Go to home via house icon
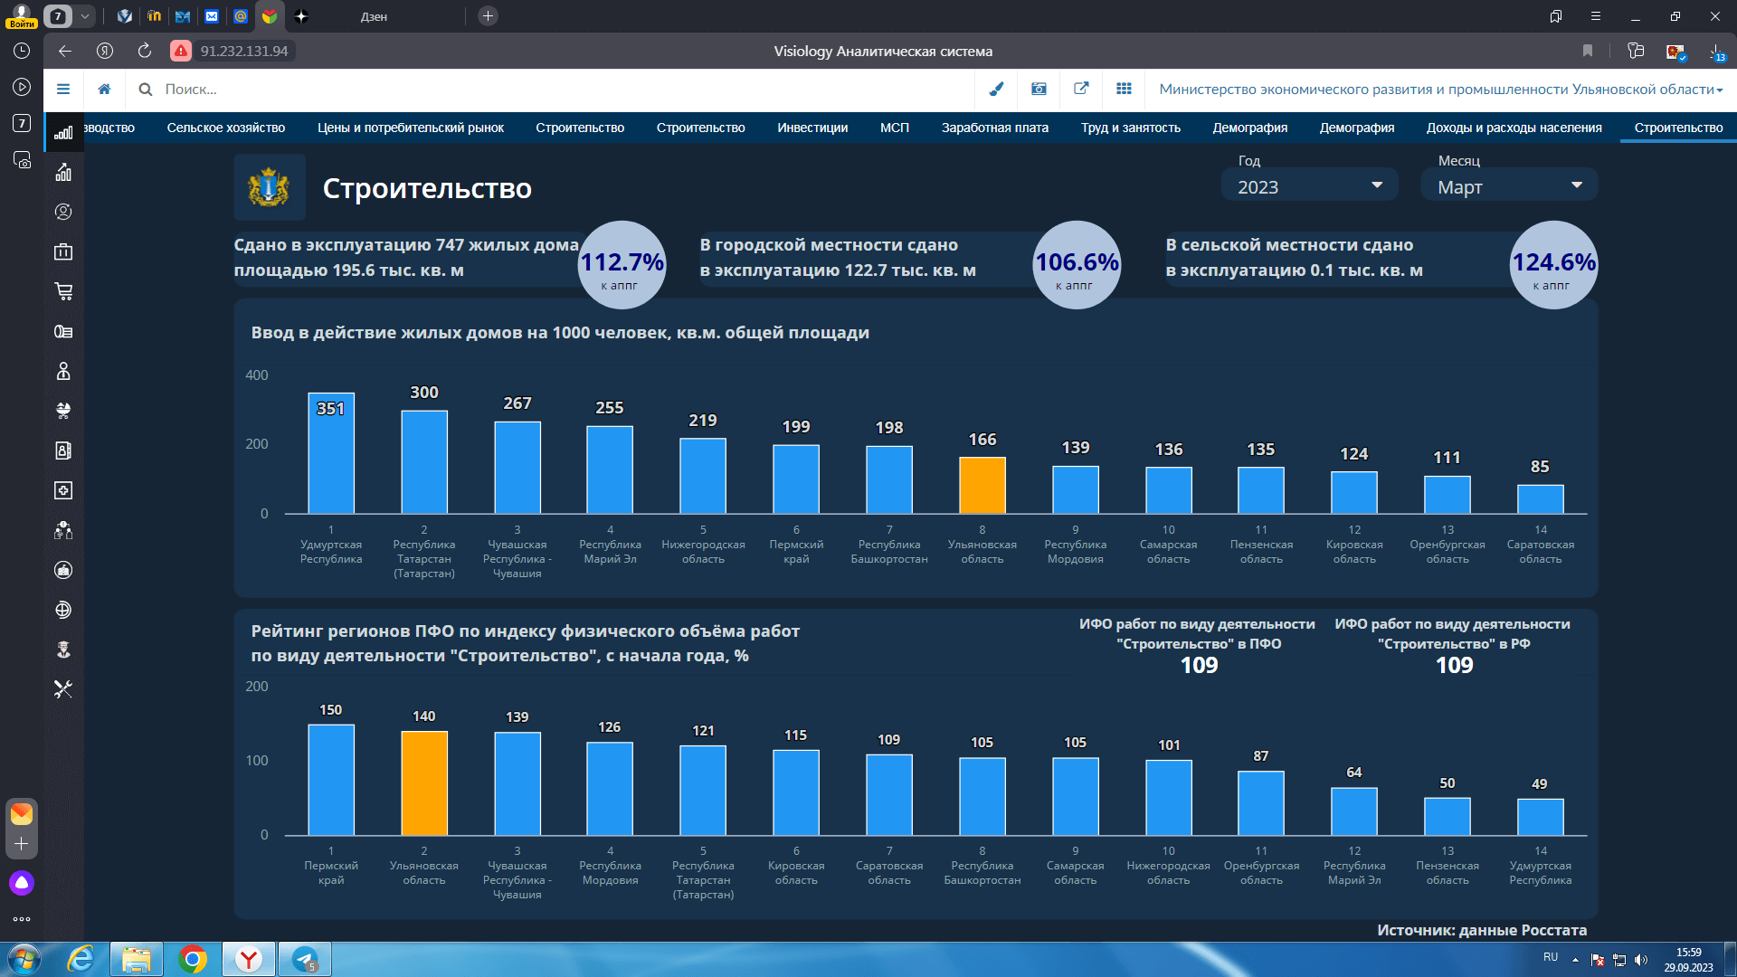The width and height of the screenshot is (1737, 977). tap(105, 89)
